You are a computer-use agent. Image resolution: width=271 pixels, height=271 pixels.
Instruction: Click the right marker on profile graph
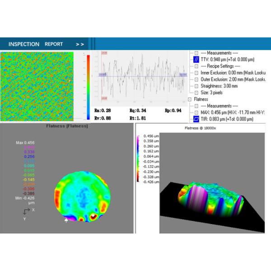coord(183,75)
